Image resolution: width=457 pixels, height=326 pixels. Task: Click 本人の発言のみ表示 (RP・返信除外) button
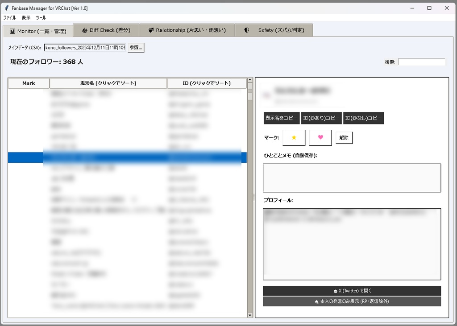tap(352, 301)
